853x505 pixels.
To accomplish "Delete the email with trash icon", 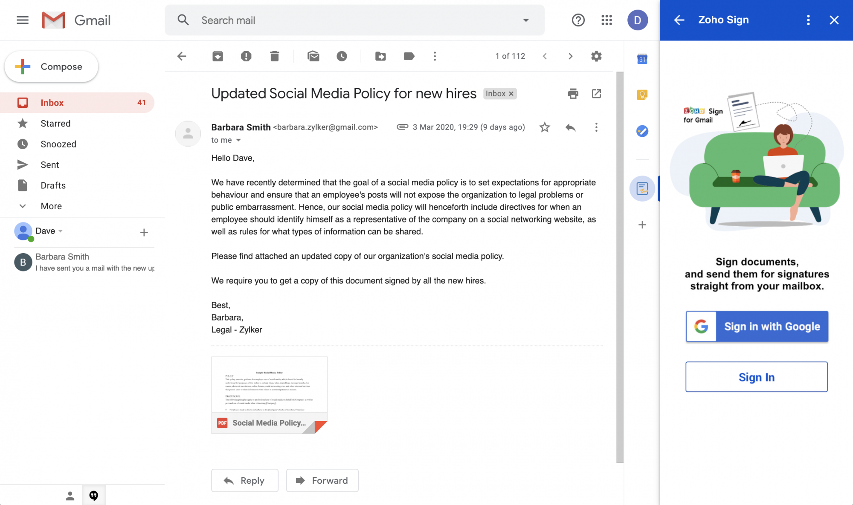I will pos(274,56).
